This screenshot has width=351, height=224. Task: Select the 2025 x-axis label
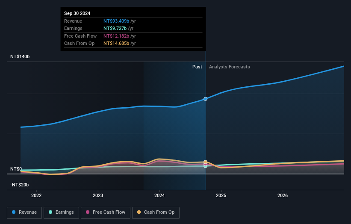tap(221, 195)
